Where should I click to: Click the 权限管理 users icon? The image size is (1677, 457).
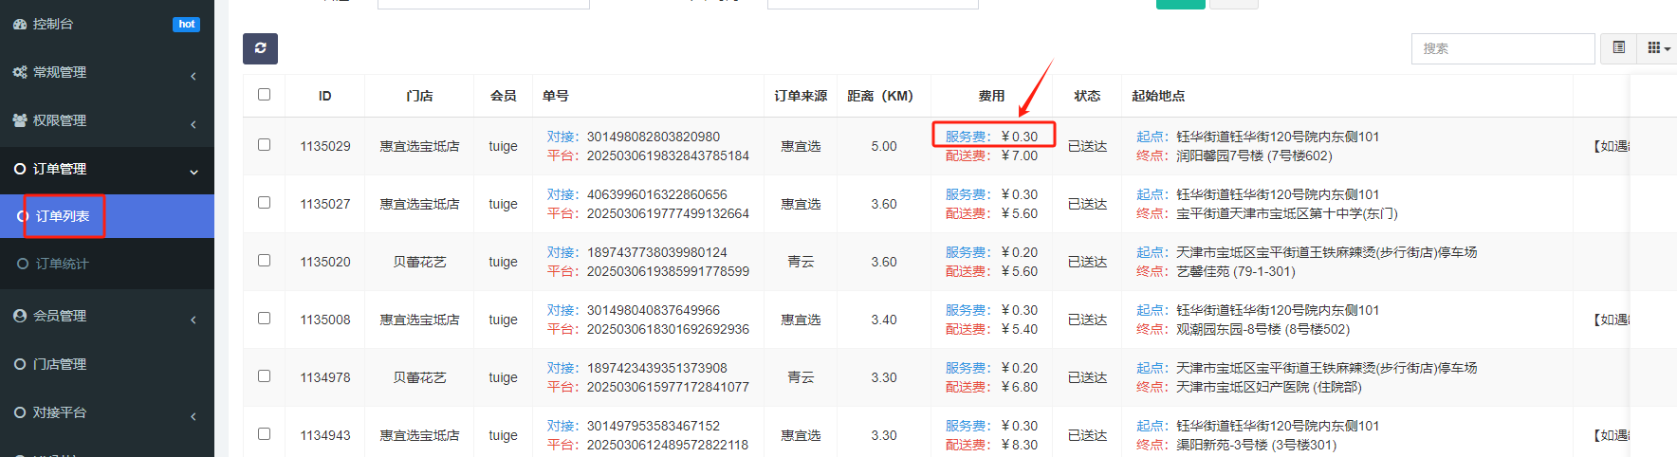click(x=20, y=120)
